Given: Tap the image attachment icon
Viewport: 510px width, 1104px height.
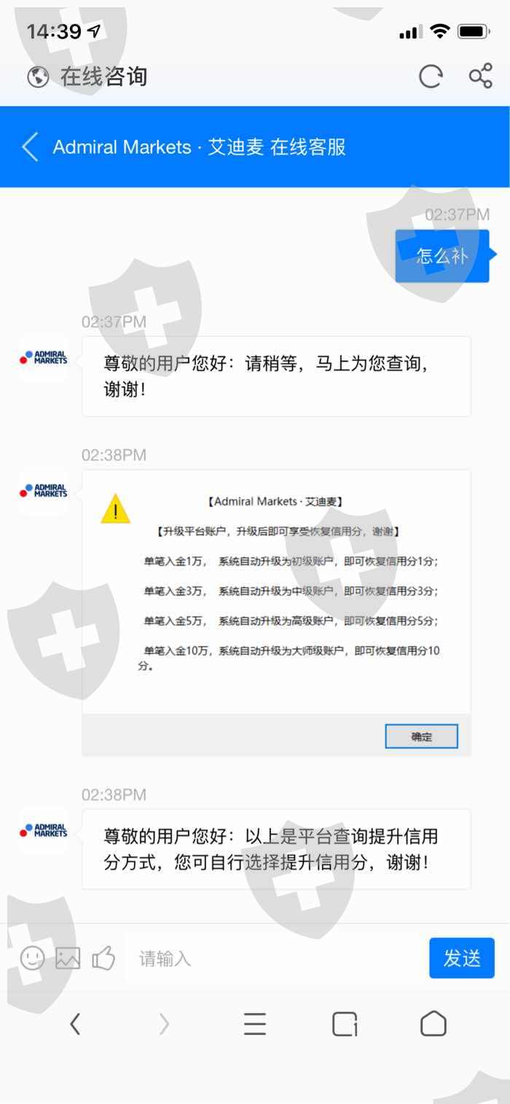Looking at the screenshot, I should pyautogui.click(x=68, y=958).
